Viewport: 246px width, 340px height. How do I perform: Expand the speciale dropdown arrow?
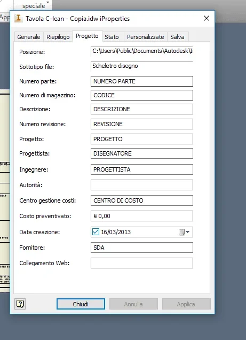point(48,2)
